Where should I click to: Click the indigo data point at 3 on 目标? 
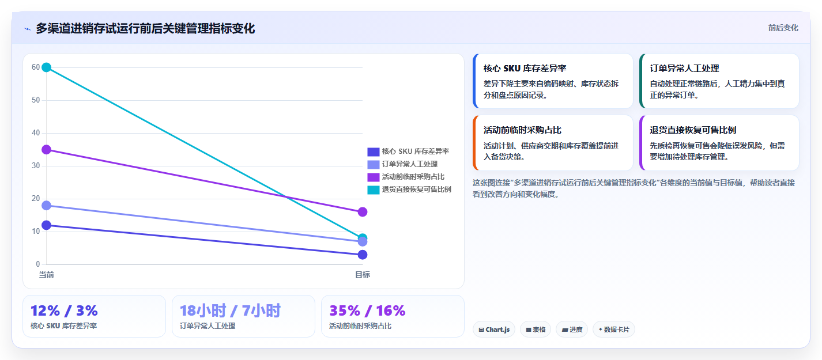click(x=363, y=255)
